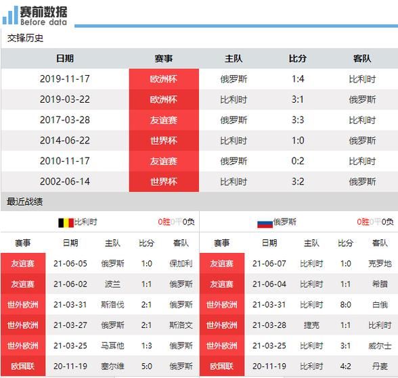Click the date 2019-03-22
The height and width of the screenshot is (378, 398).
pyautogui.click(x=65, y=99)
